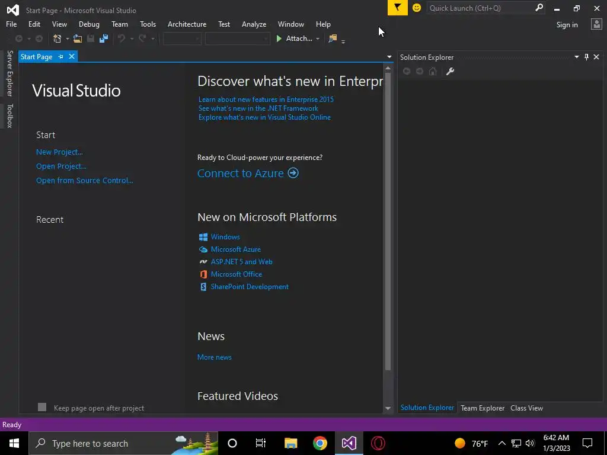Open the Analyze menu
The image size is (607, 455).
coord(254,24)
